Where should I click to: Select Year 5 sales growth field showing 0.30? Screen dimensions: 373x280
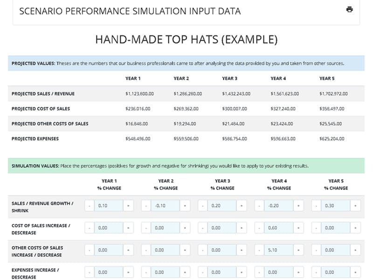pos(336,205)
